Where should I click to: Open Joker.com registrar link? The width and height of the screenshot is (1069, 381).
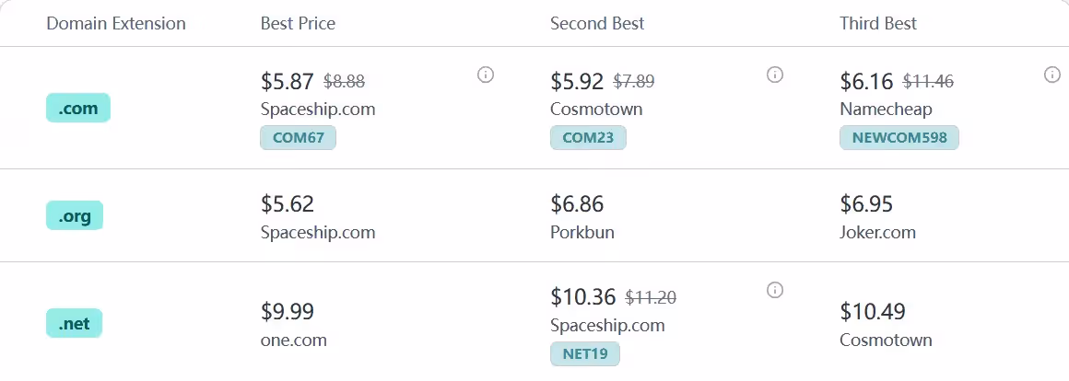point(877,232)
